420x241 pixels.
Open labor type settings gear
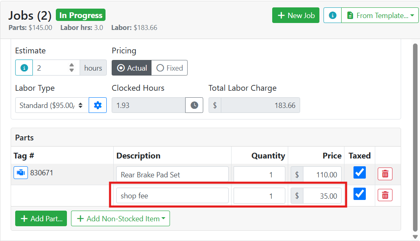[x=98, y=105]
